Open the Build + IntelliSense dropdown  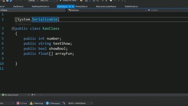[80, 103]
